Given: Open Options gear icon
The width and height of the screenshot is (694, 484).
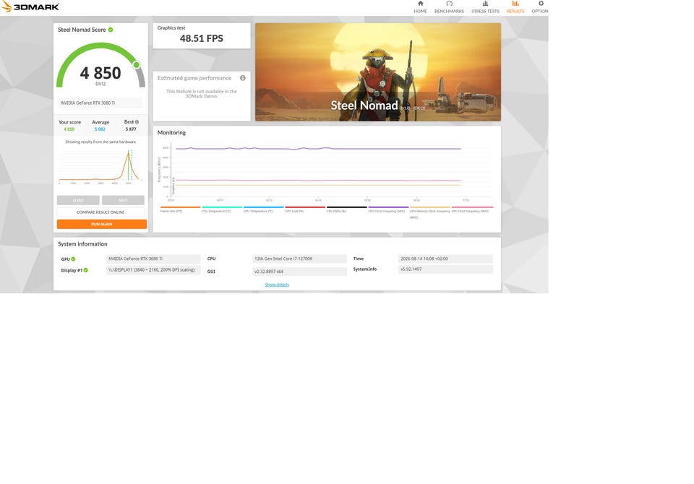Looking at the screenshot, I should 541,4.
